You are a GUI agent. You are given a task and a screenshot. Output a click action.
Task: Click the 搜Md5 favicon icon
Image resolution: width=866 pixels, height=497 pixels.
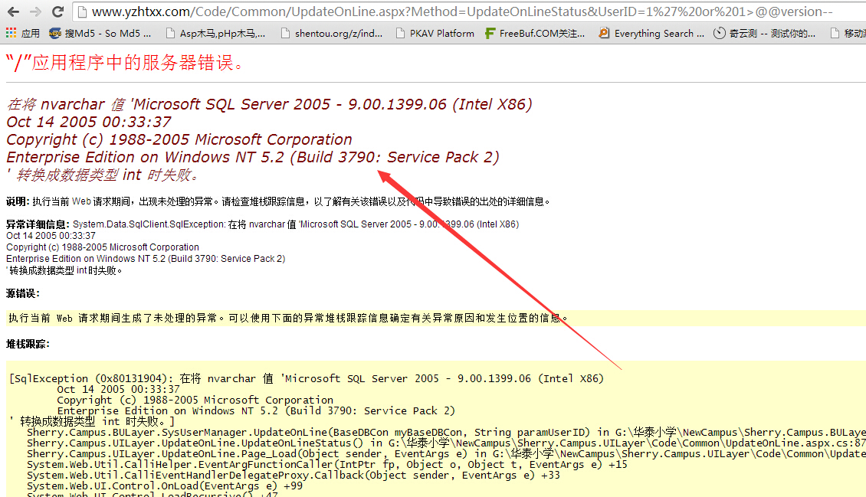pyautogui.click(x=54, y=34)
